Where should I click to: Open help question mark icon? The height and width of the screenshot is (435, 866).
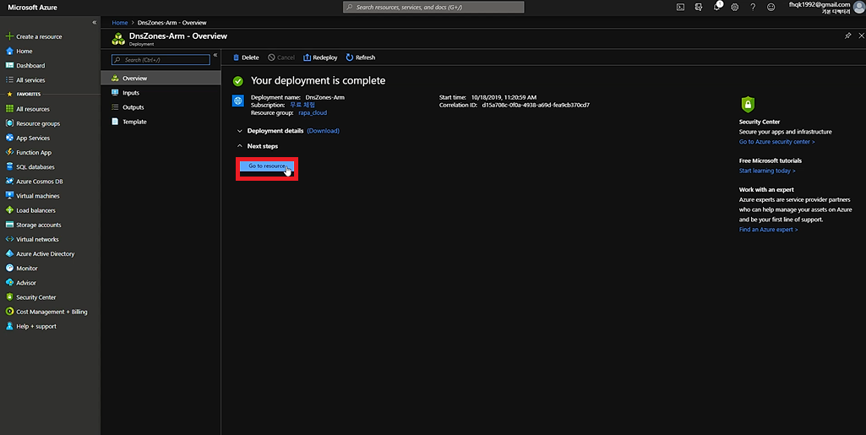click(x=753, y=7)
